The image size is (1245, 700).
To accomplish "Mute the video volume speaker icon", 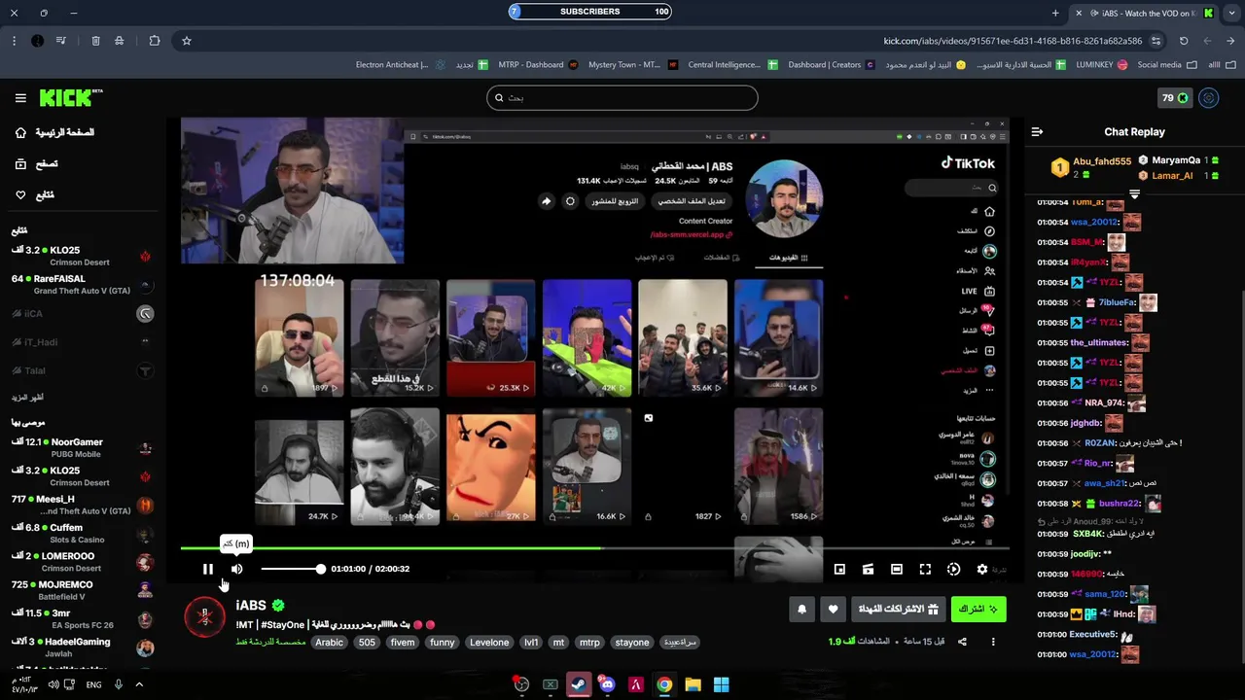I will [236, 569].
